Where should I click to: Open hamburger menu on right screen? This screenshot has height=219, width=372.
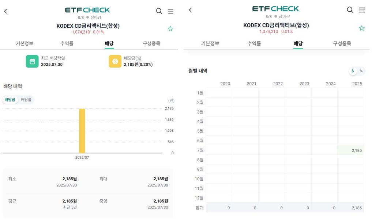coord(362,10)
